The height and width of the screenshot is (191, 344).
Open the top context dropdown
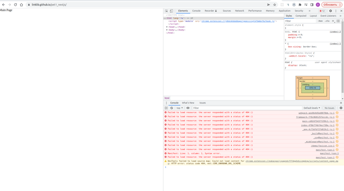(x=179, y=108)
